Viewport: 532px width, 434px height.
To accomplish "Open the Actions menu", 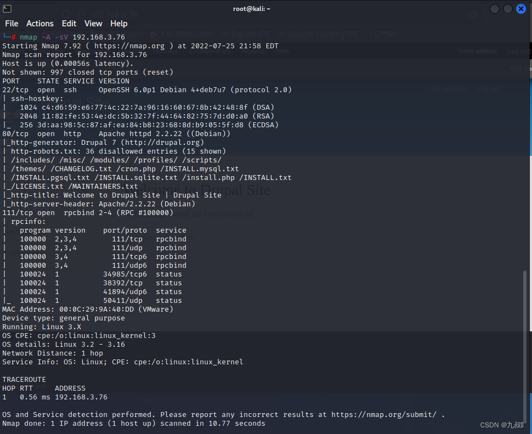I will coord(39,24).
